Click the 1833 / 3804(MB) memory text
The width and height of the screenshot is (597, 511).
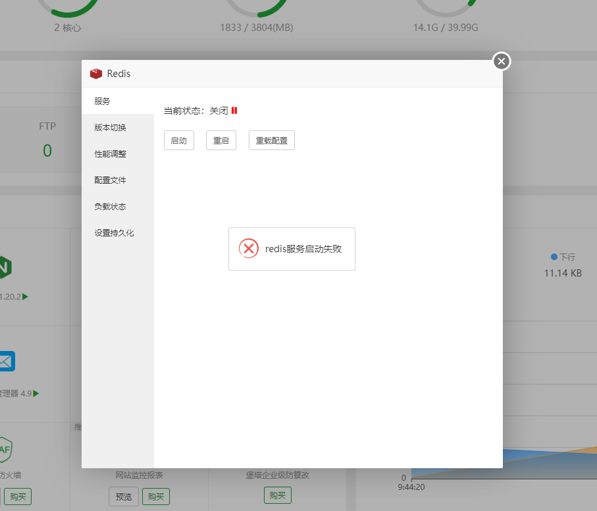coord(257,28)
